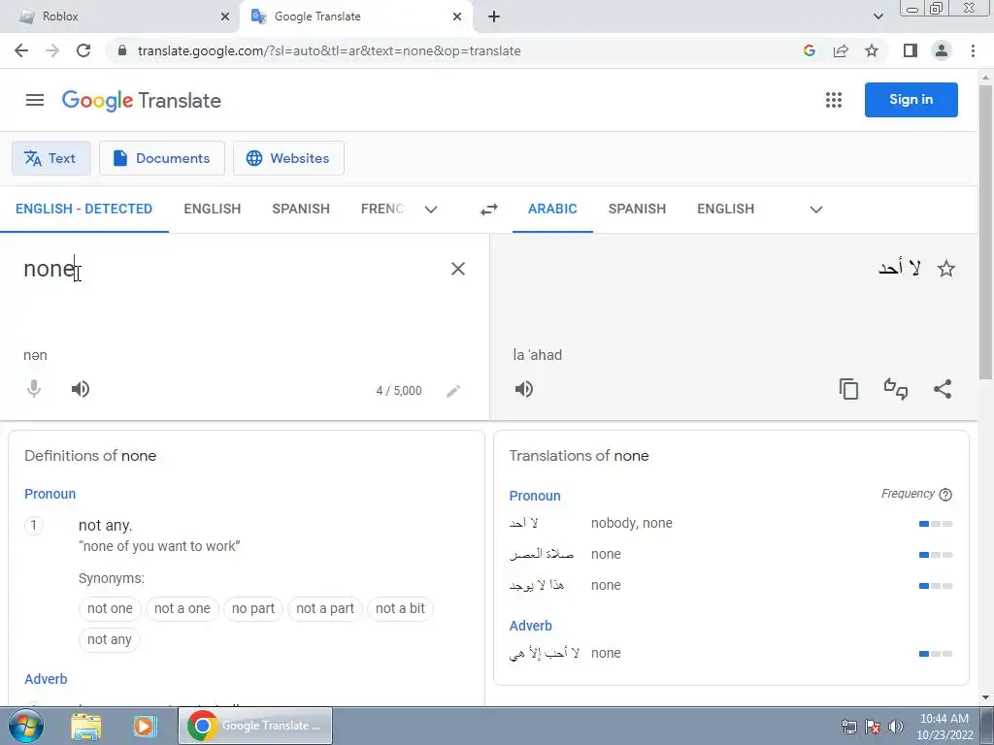994x745 pixels.
Task: Click the scrollbar down arrow
Action: click(985, 697)
